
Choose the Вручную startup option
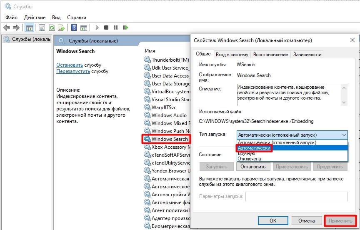292,154
